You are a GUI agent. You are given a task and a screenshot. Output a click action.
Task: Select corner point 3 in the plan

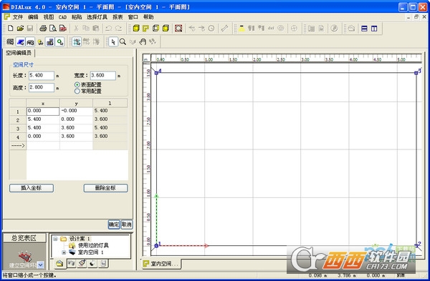tap(416, 72)
